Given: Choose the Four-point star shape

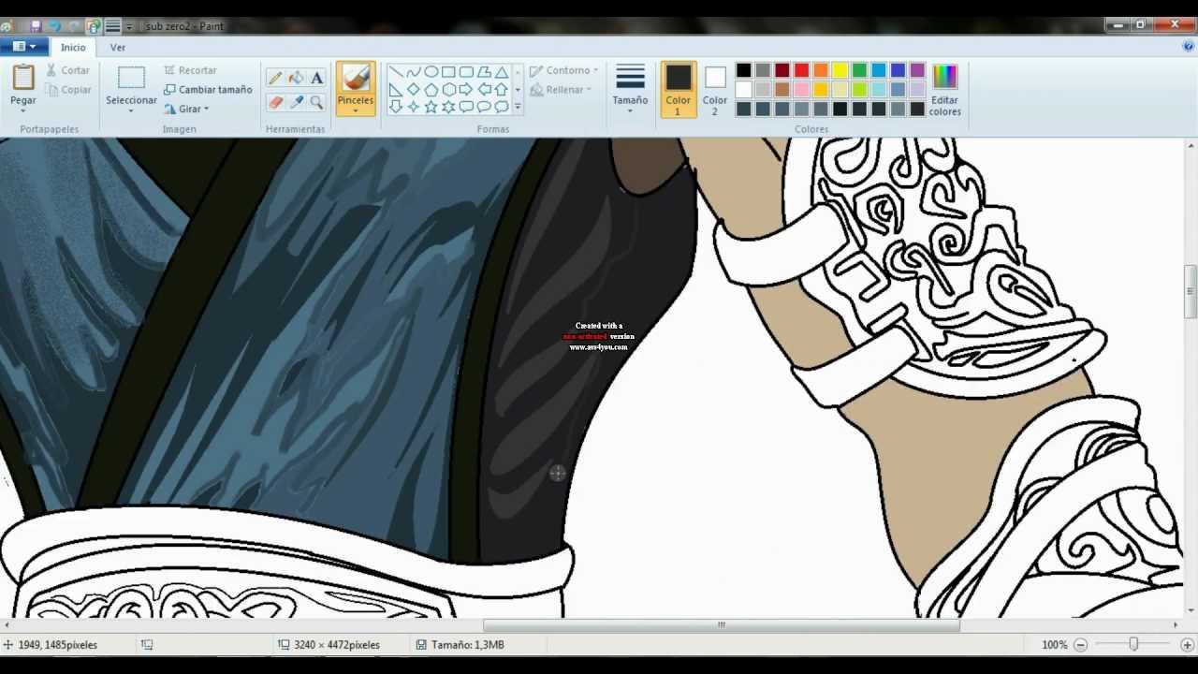Looking at the screenshot, I should coord(413,108).
